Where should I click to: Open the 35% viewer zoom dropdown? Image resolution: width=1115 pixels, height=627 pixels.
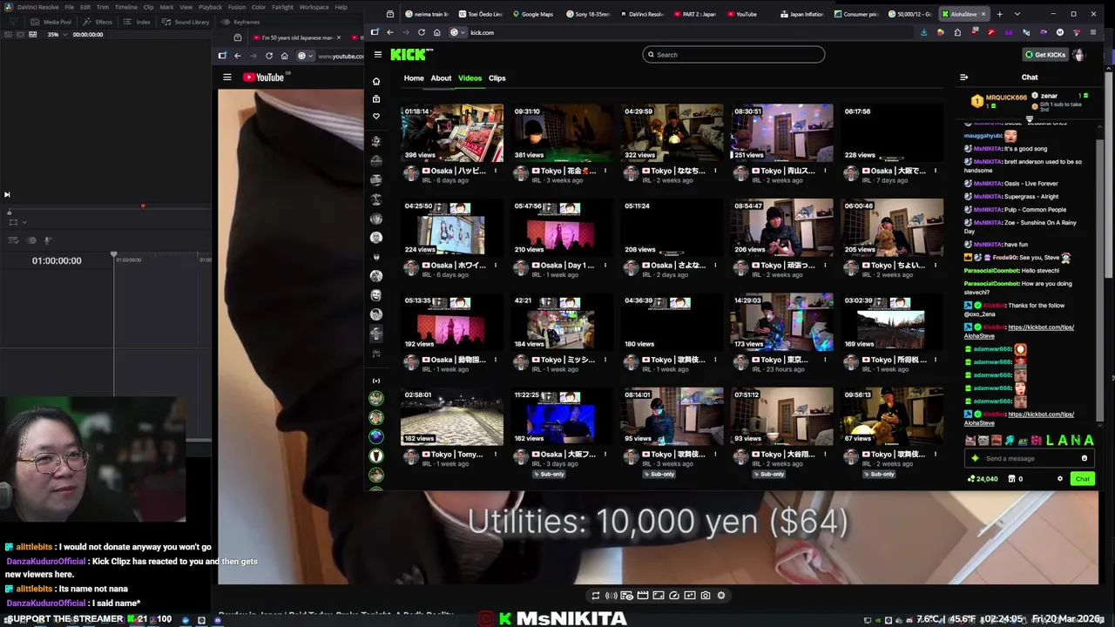pyautogui.click(x=57, y=34)
